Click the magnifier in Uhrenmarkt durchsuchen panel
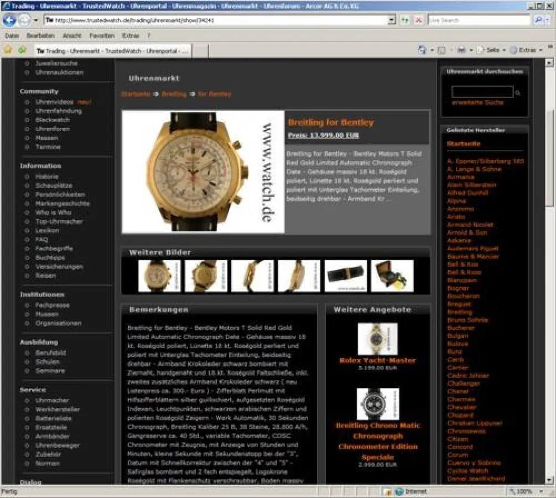Viewport: 556px width, 498px height. coord(518,92)
